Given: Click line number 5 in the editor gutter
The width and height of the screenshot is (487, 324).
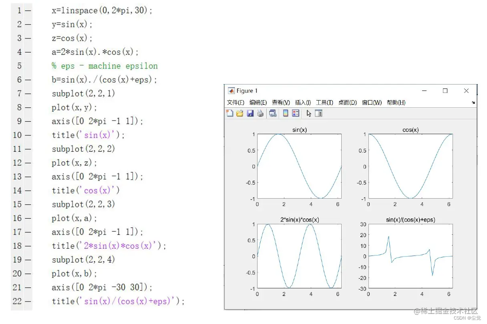Looking at the screenshot, I should tap(20, 66).
